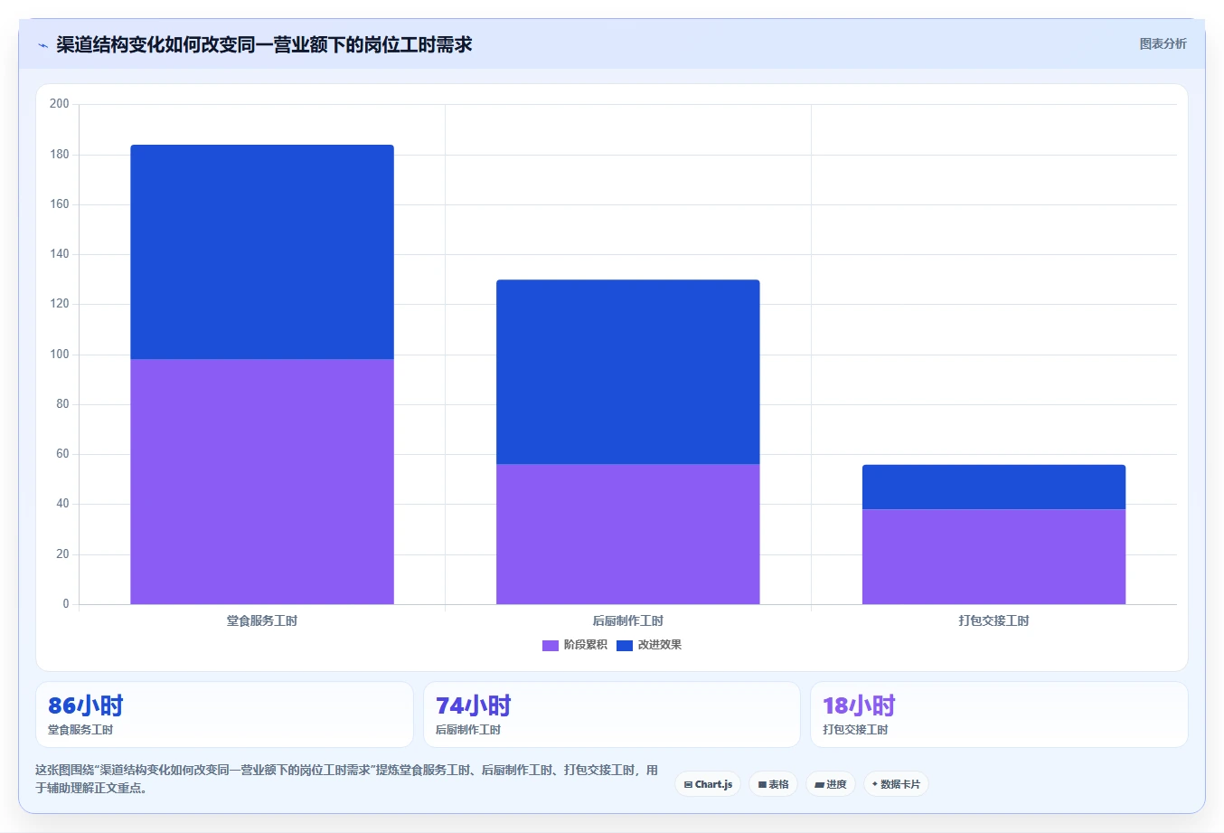The width and height of the screenshot is (1224, 833).
Task: Click the 100 y-axis tick label
Action: [60, 355]
